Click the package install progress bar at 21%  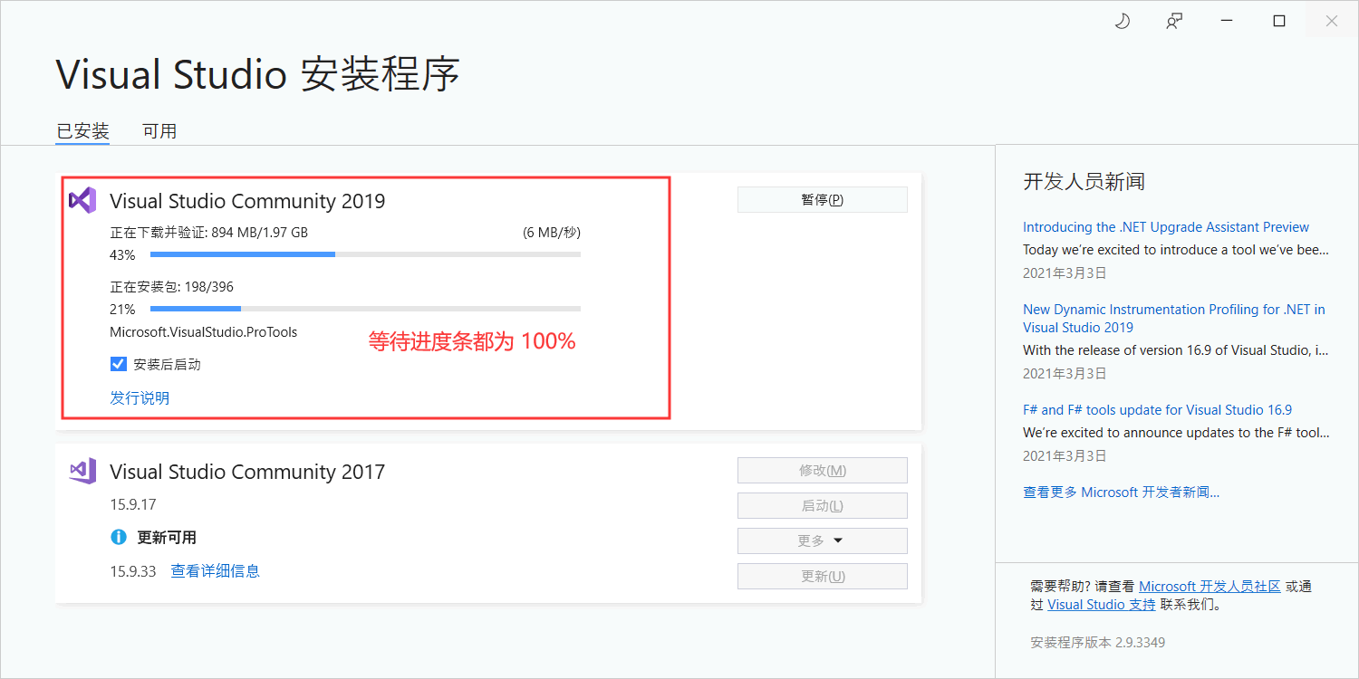(364, 310)
